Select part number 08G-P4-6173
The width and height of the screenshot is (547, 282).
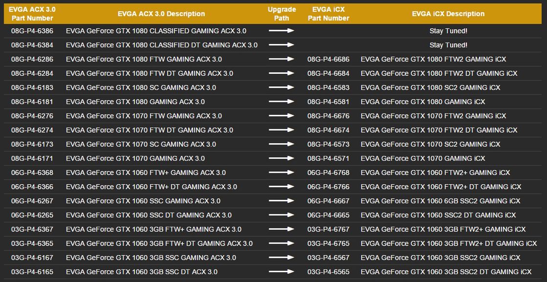click(x=32, y=144)
